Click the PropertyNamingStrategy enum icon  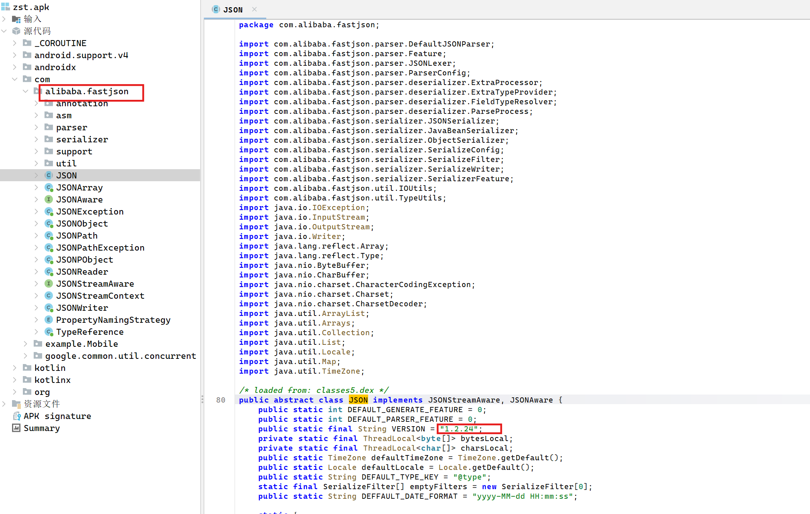click(x=49, y=320)
